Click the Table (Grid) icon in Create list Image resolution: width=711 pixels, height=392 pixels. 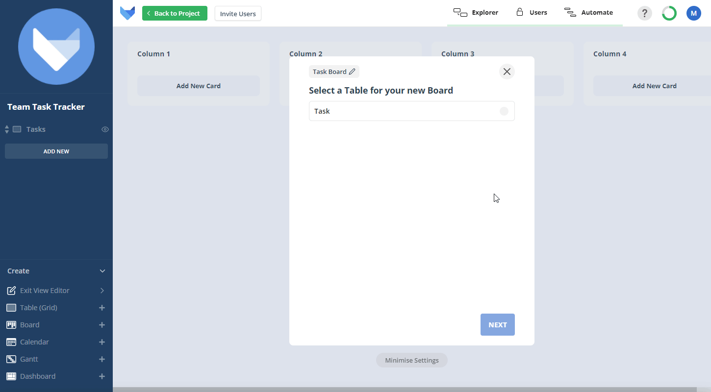[x=11, y=308]
